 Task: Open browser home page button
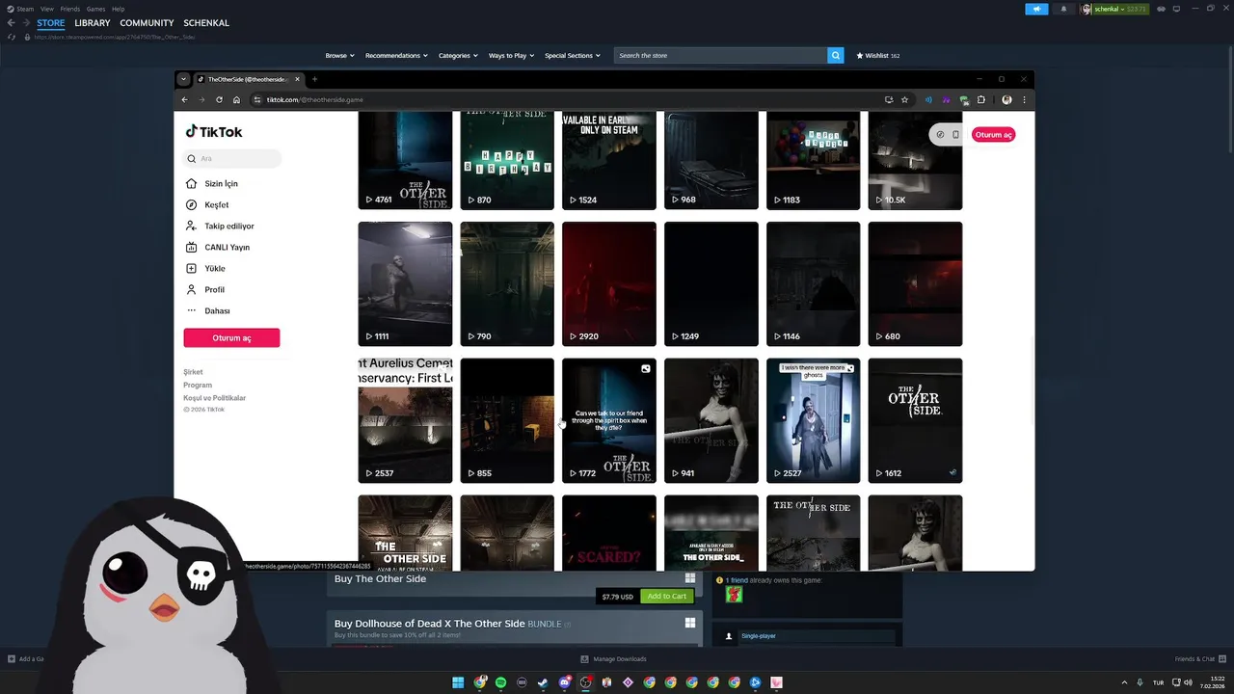point(236,99)
